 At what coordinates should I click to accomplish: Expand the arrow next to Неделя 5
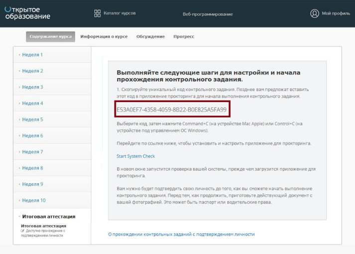click(19, 120)
